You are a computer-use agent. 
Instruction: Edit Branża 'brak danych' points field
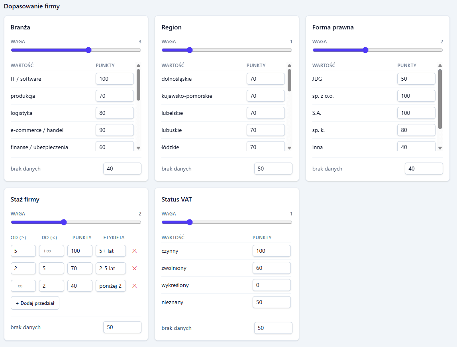pos(122,169)
